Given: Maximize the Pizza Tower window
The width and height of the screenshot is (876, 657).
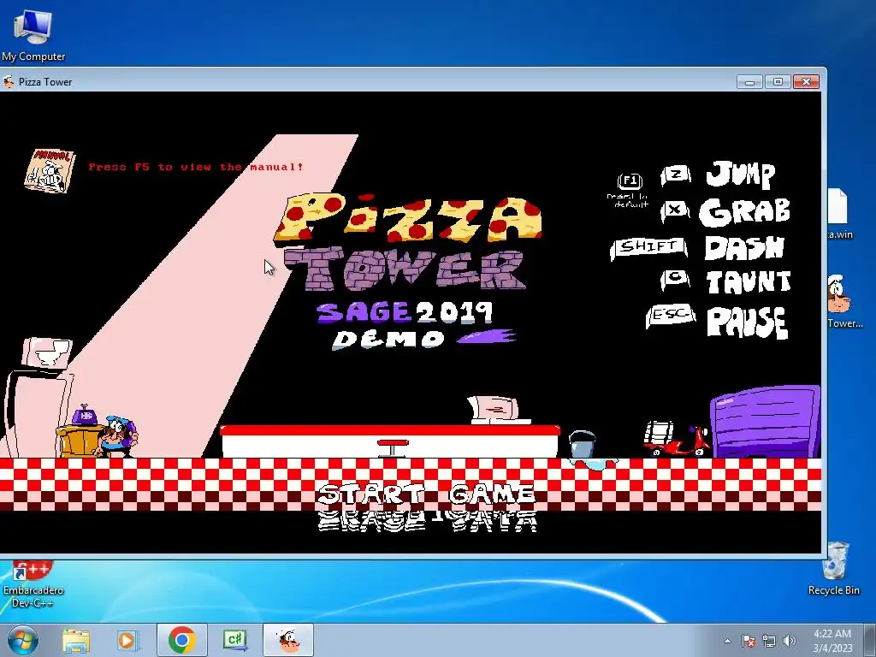Looking at the screenshot, I should (778, 81).
